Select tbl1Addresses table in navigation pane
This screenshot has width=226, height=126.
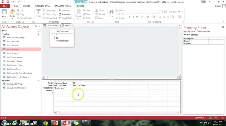tap(13, 41)
